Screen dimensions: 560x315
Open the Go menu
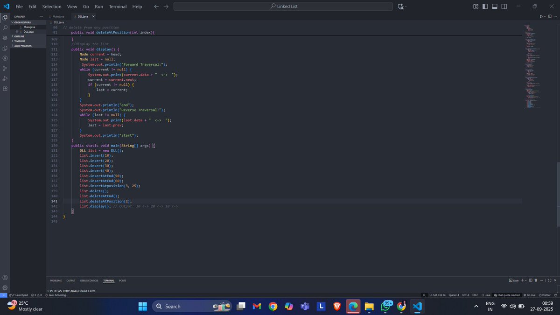point(86,7)
